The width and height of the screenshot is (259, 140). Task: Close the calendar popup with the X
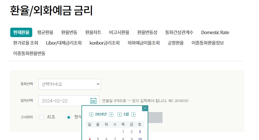click(x=145, y=108)
